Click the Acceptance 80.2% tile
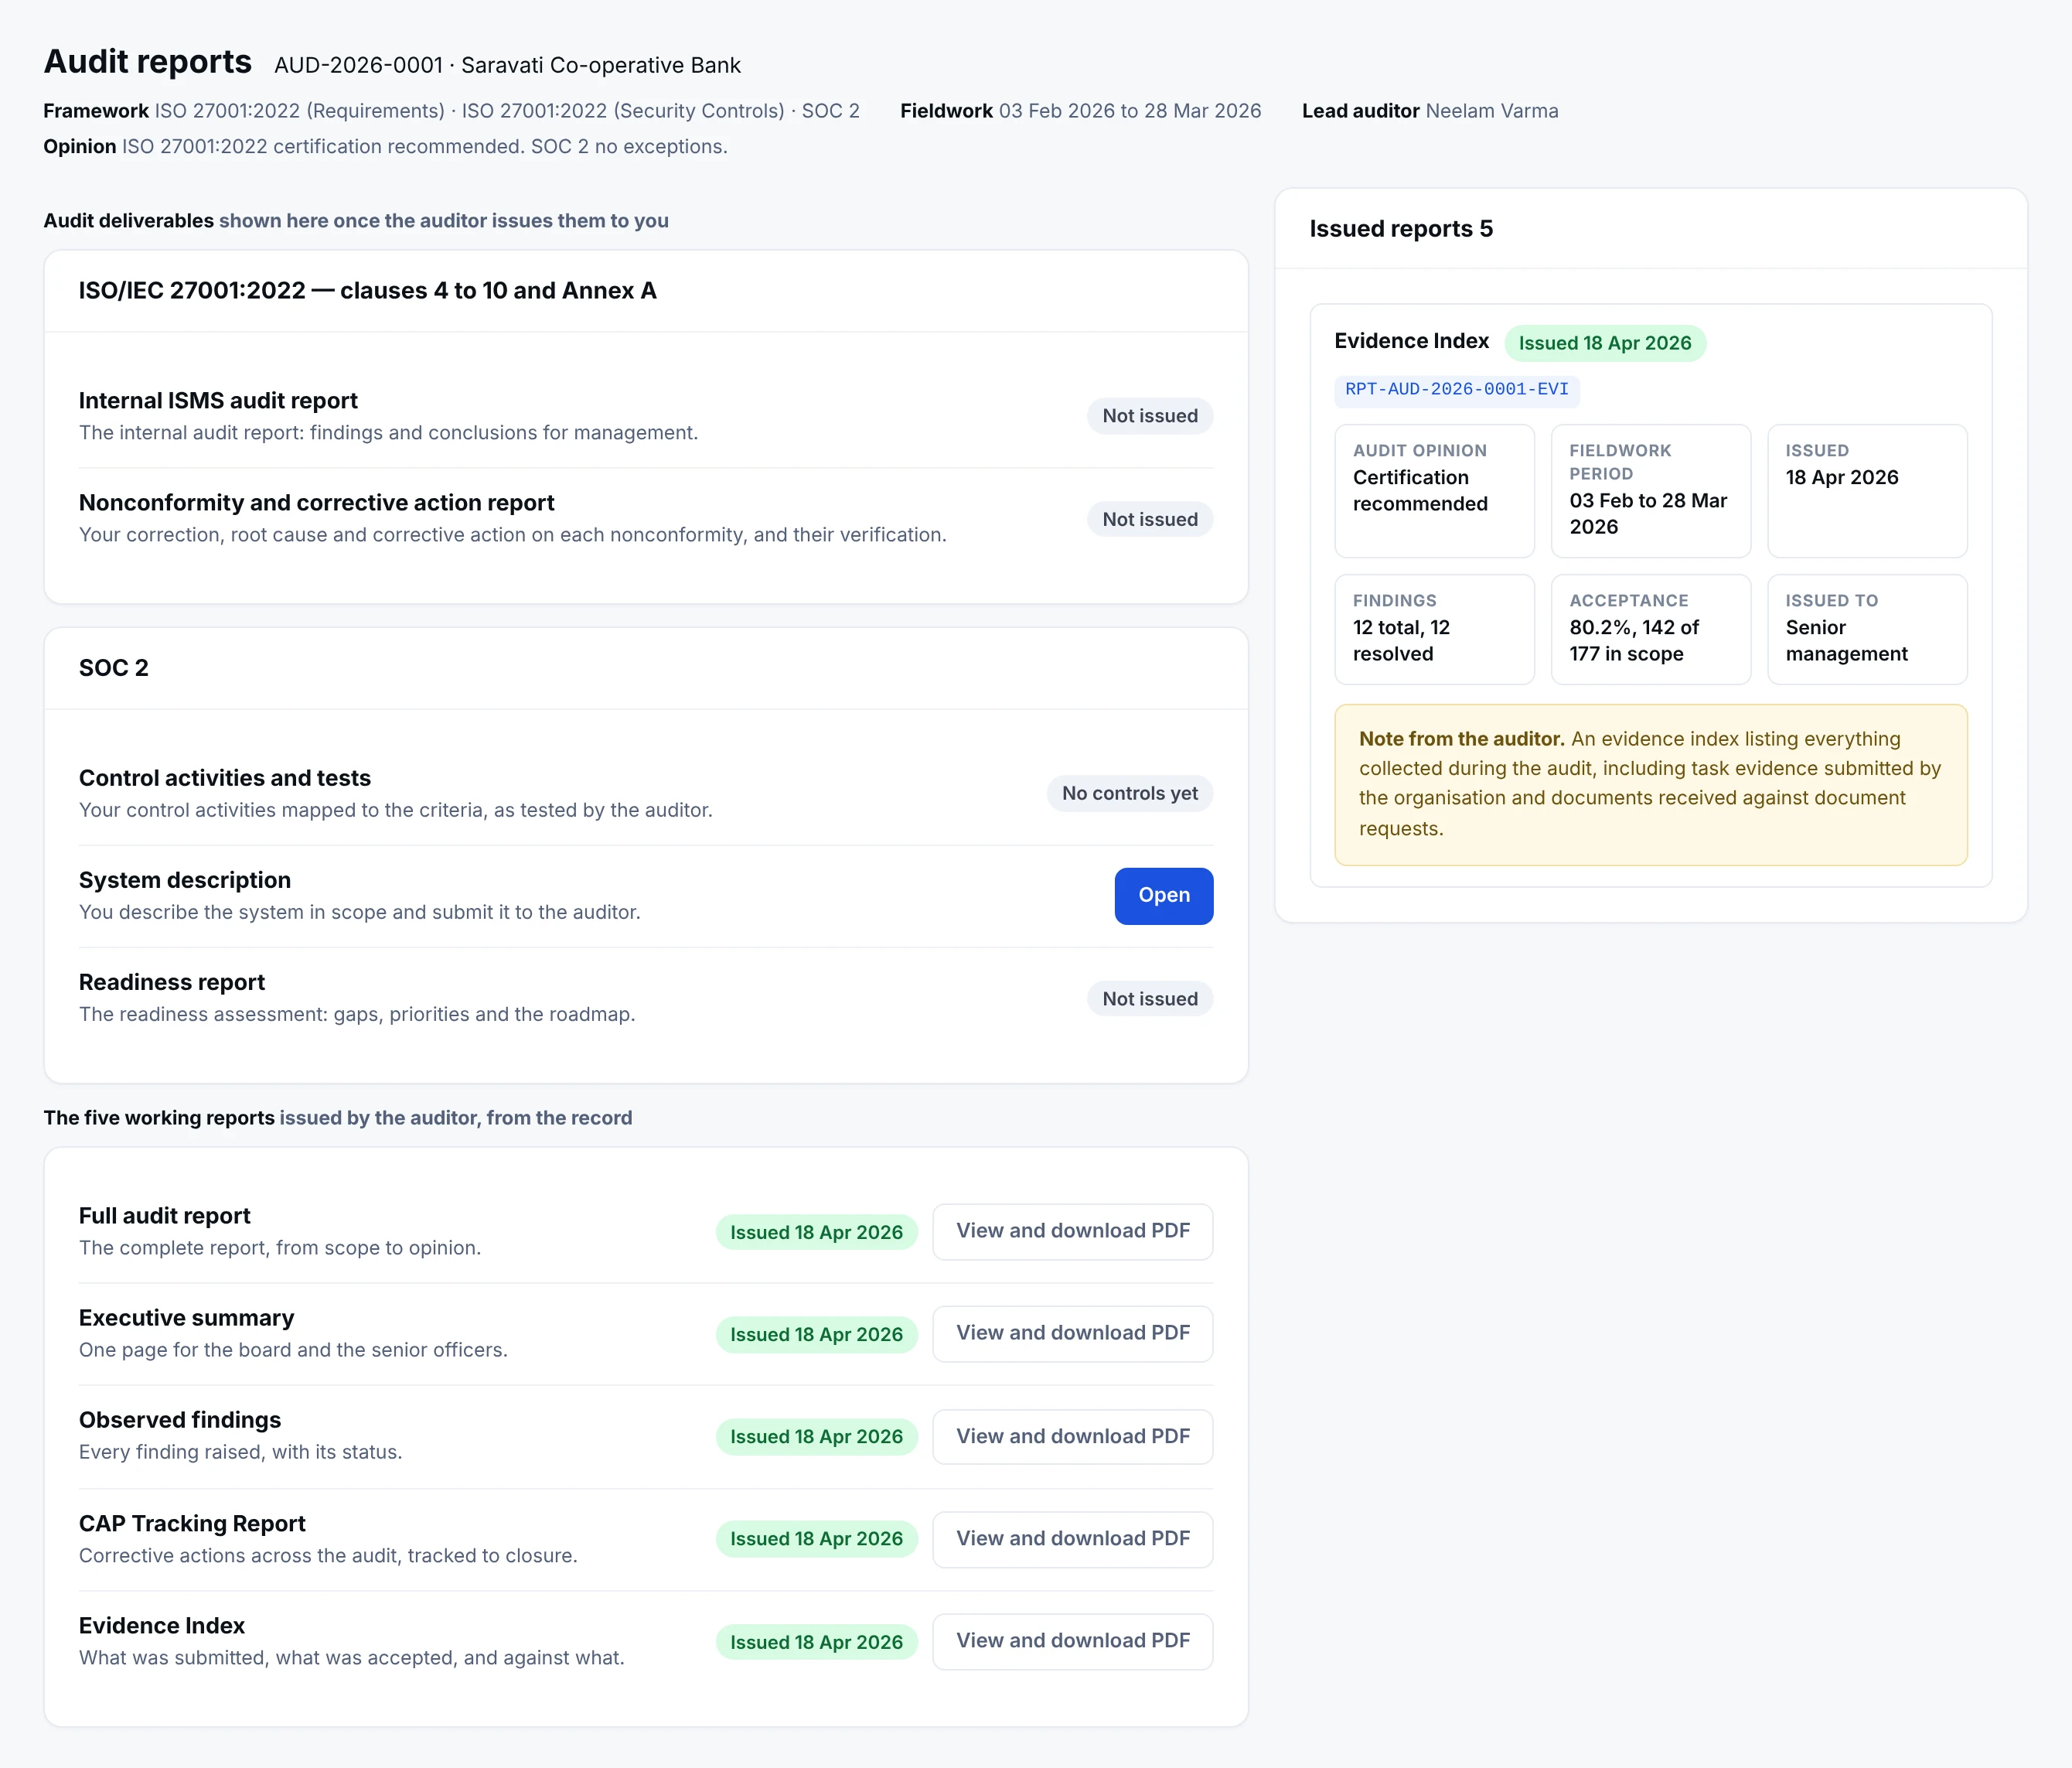The image size is (2072, 1768). click(x=1650, y=630)
